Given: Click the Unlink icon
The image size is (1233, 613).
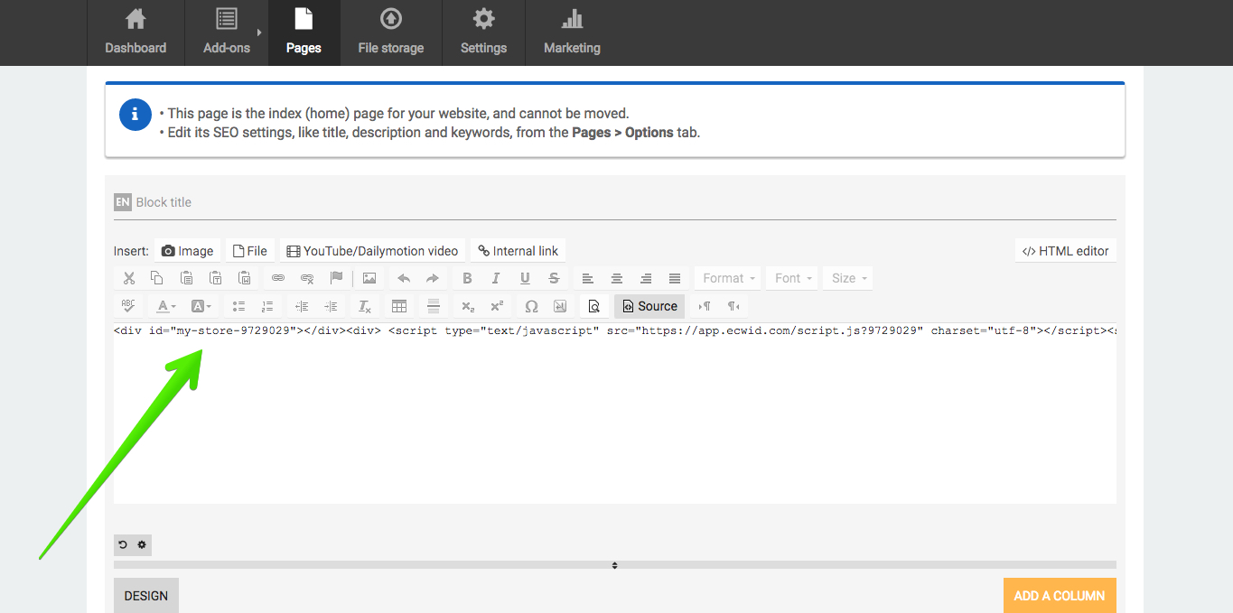Looking at the screenshot, I should click(307, 278).
